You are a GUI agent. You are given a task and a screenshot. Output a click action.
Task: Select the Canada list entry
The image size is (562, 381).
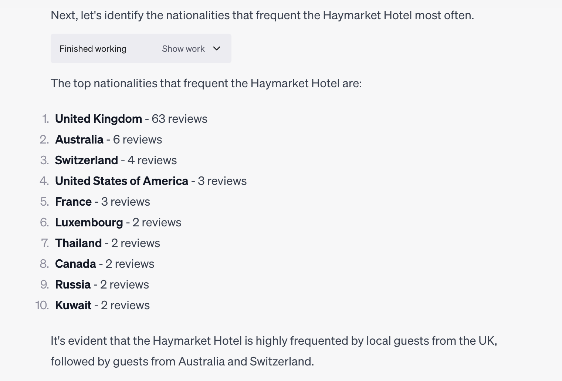tap(105, 264)
